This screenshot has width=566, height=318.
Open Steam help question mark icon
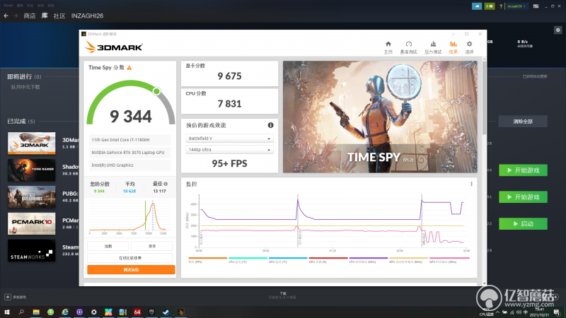(x=501, y=6)
